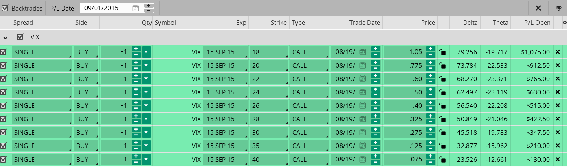Screen dimensions: 567x167
Task: Increase the price stepper on the 1.05 row
Action: (431, 49)
